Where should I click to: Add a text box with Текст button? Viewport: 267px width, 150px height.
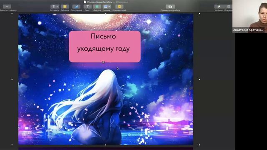tap(88, 7)
